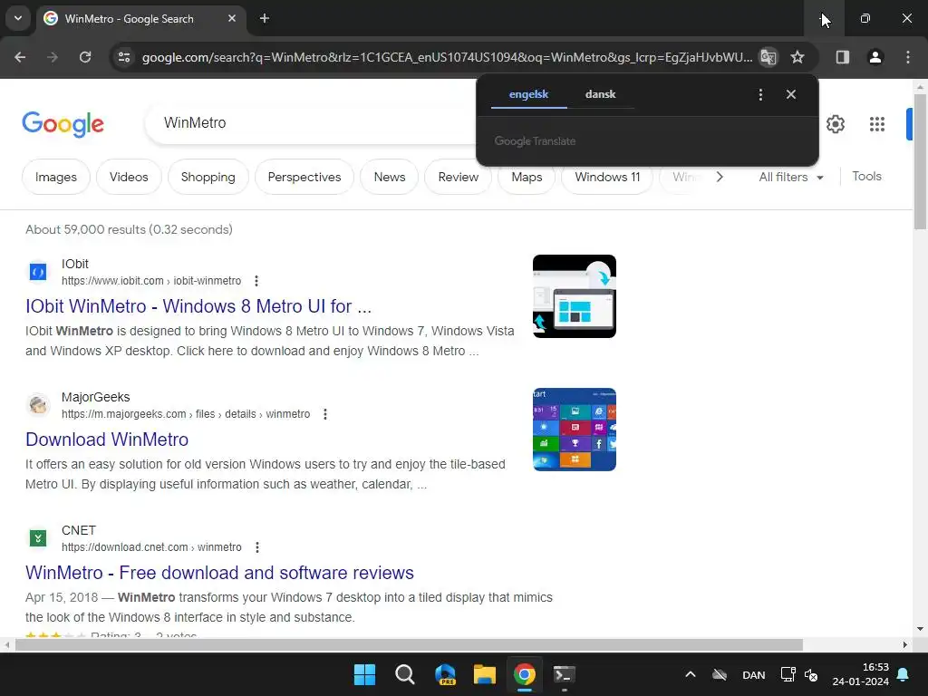Show more search filter chips arrow
This screenshot has width=928, height=696.
click(719, 177)
